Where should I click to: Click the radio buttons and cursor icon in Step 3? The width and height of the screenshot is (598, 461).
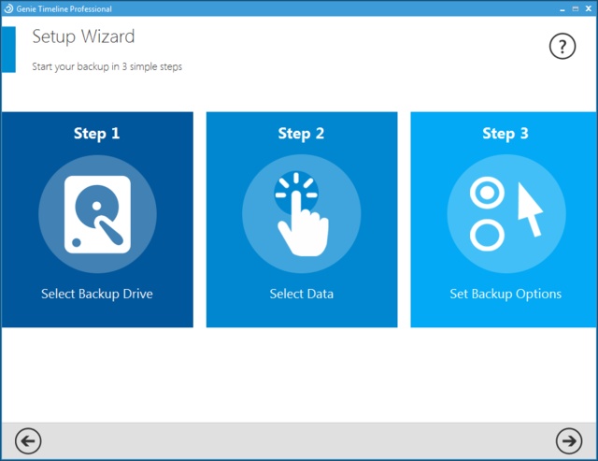click(x=505, y=215)
